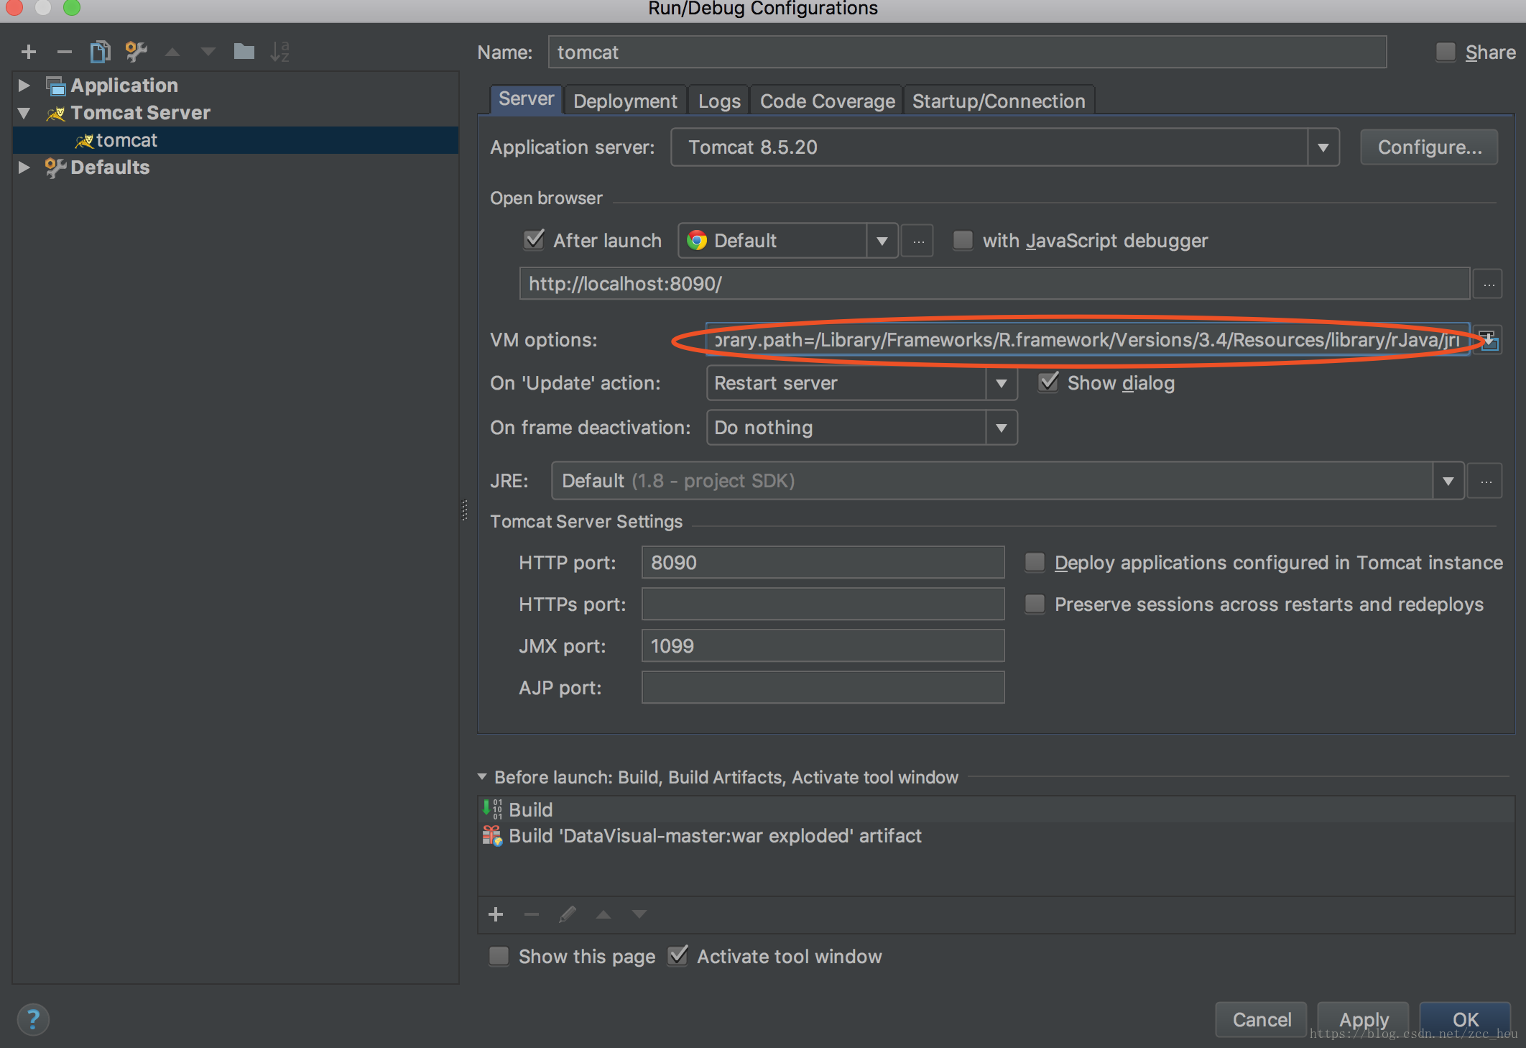Toggle the Share checkbox

[x=1446, y=52]
